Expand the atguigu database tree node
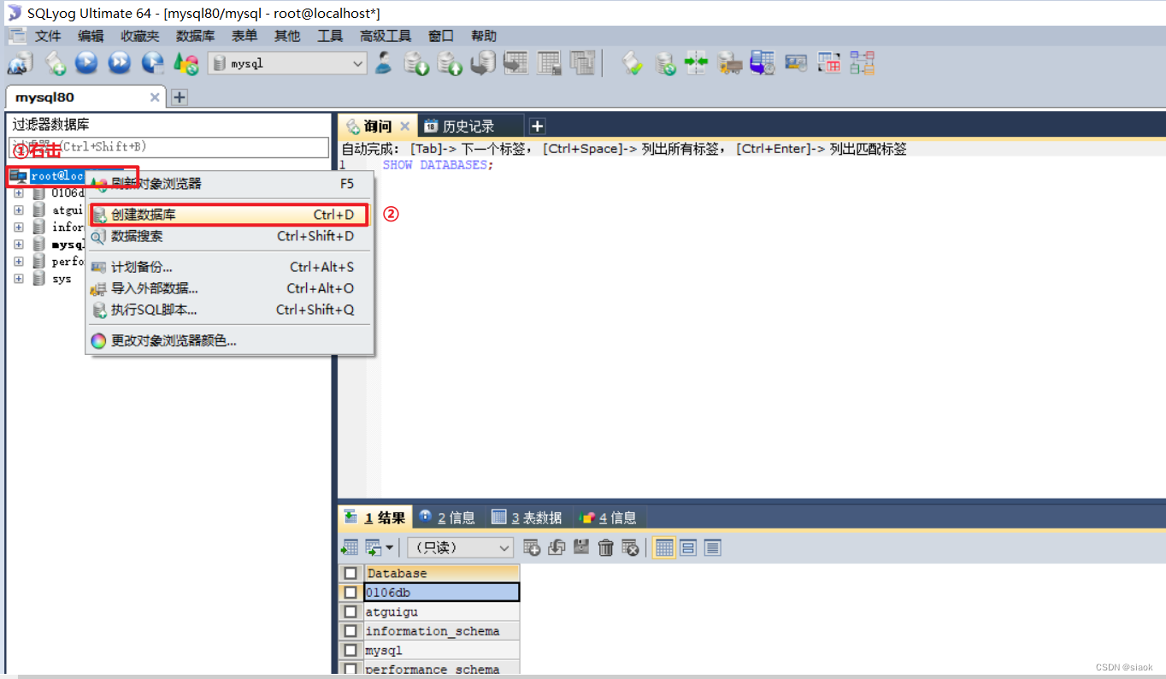Screen dimensions: 1166x679 (18, 210)
